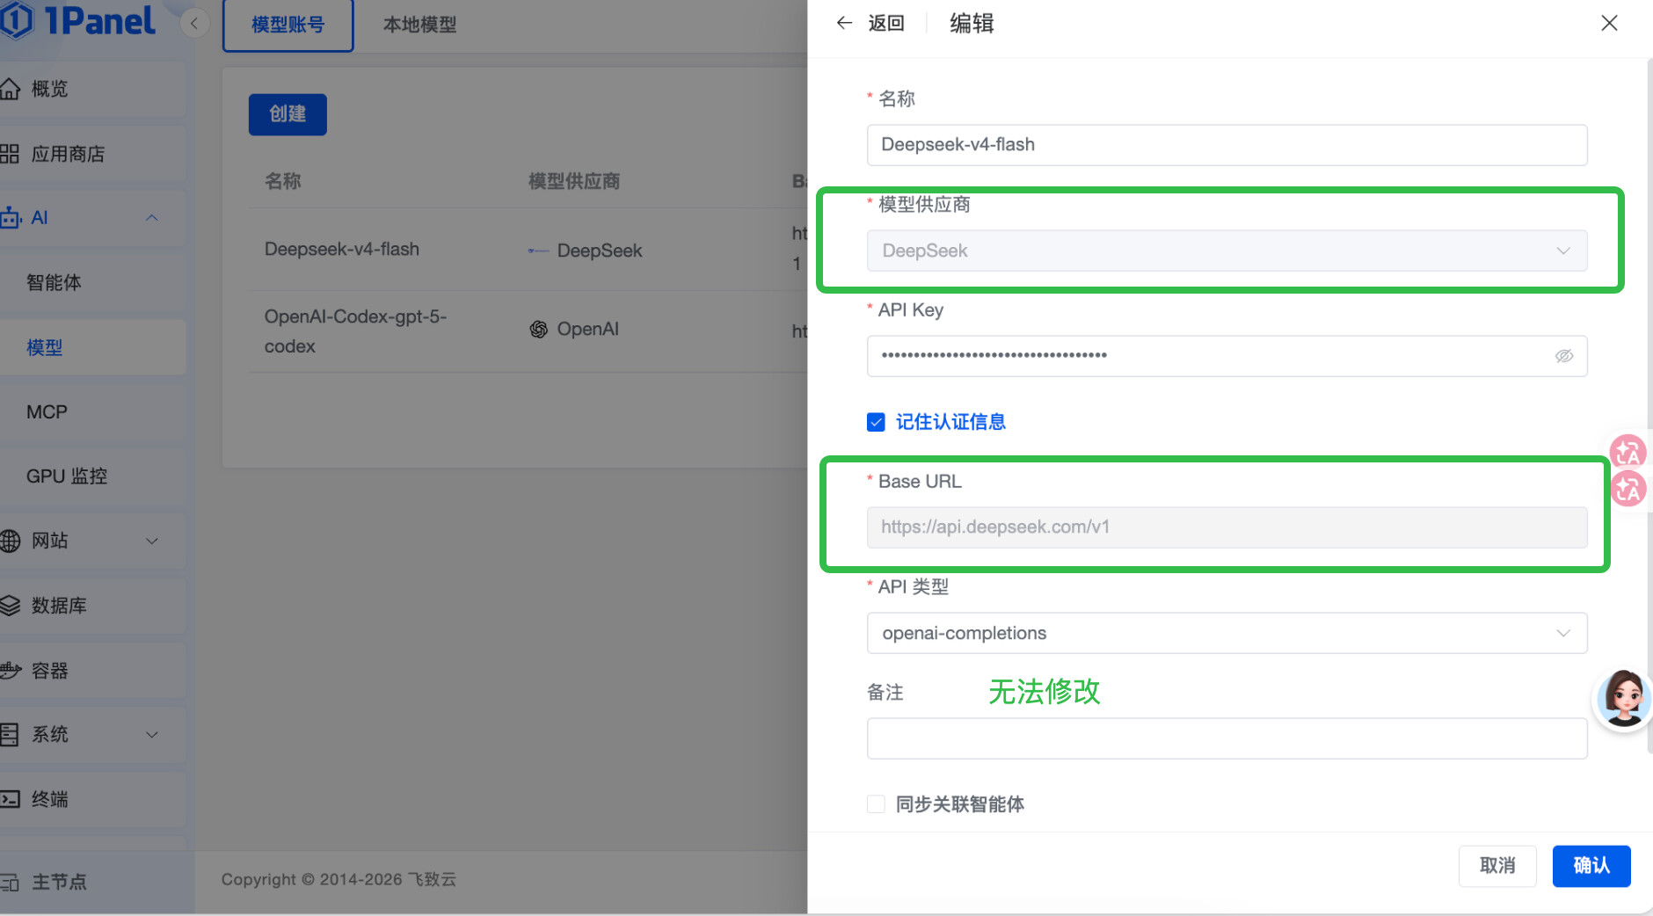The image size is (1653, 916).
Task: Click the 主节点 node icon
Action: tap(10, 882)
